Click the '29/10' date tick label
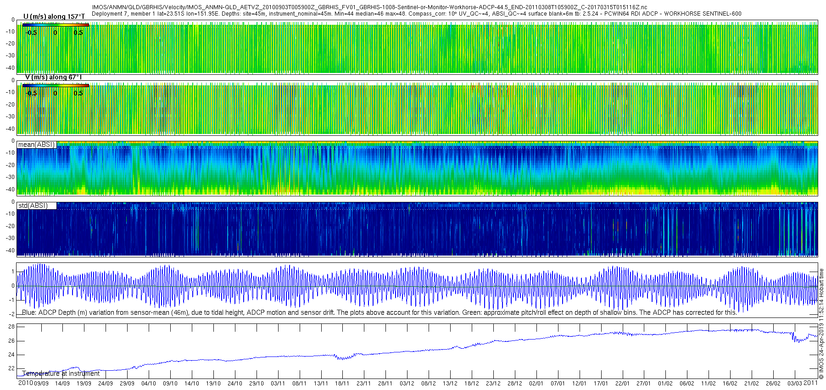 point(257,383)
